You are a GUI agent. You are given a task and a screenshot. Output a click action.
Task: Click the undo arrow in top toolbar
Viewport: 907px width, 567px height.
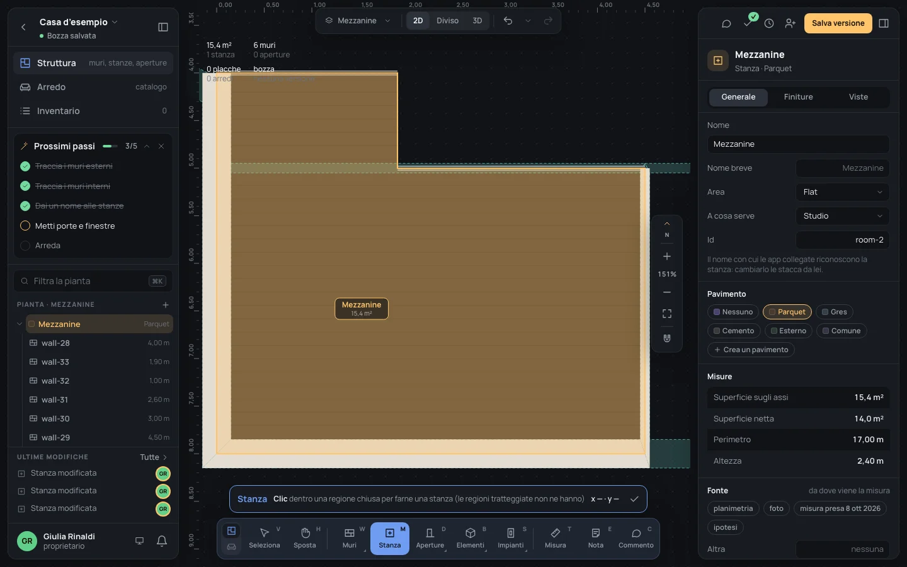[x=508, y=21]
